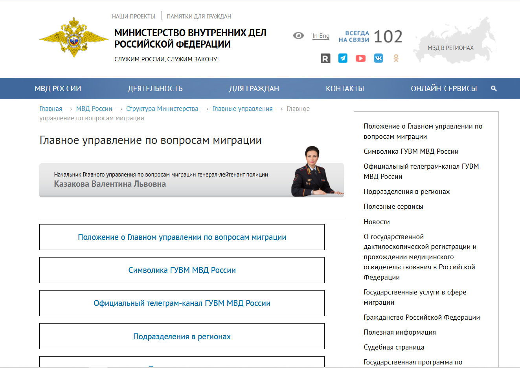520x368 pixels.
Task: Expand the ДЕЯТЕЛЬНОСТЬ navigation menu
Action: [155, 88]
